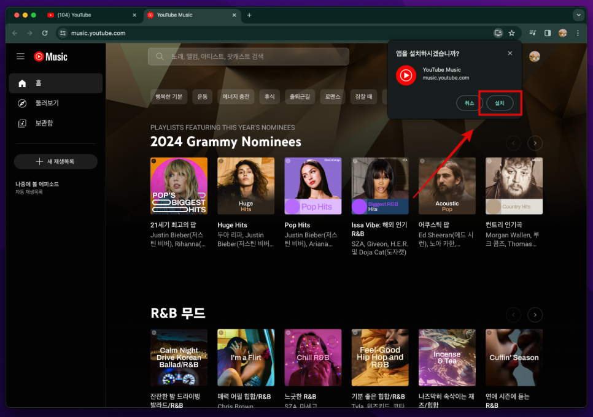Image resolution: width=593 pixels, height=417 pixels.
Task: Bookmark this page with star icon
Action: coord(512,33)
